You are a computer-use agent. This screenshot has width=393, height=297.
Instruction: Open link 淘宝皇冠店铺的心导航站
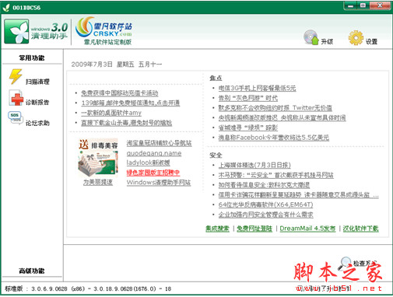pos(159,143)
